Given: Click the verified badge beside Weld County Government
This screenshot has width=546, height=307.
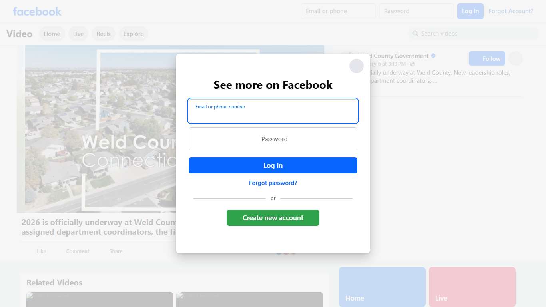Looking at the screenshot, I should click(433, 56).
